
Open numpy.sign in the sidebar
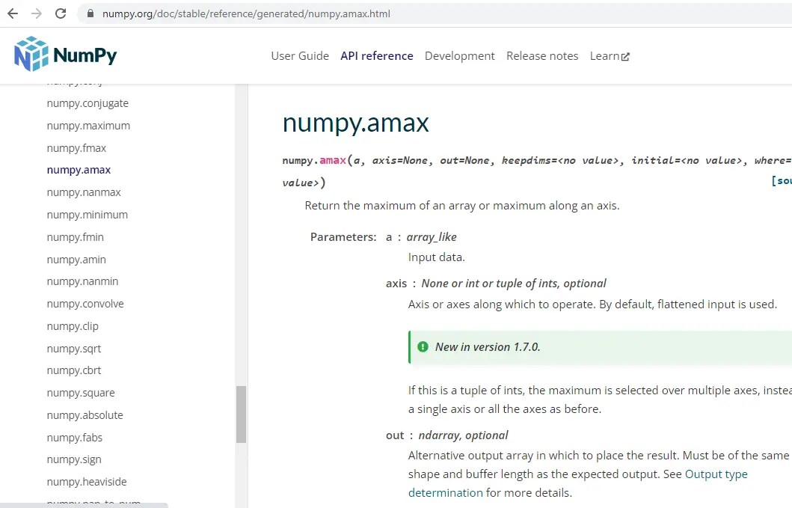(74, 459)
